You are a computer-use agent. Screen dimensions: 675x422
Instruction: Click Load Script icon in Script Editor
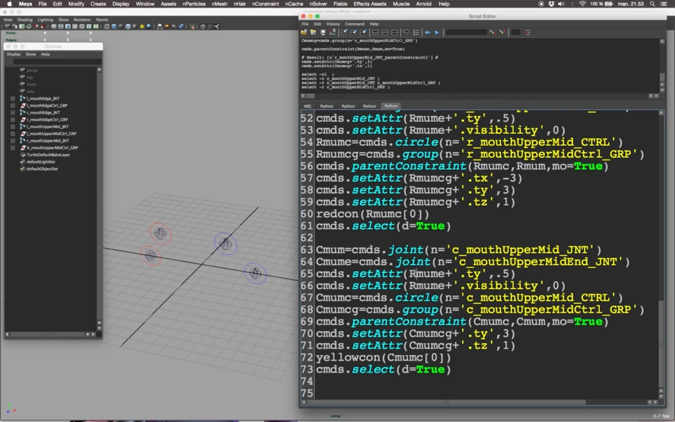(x=305, y=32)
